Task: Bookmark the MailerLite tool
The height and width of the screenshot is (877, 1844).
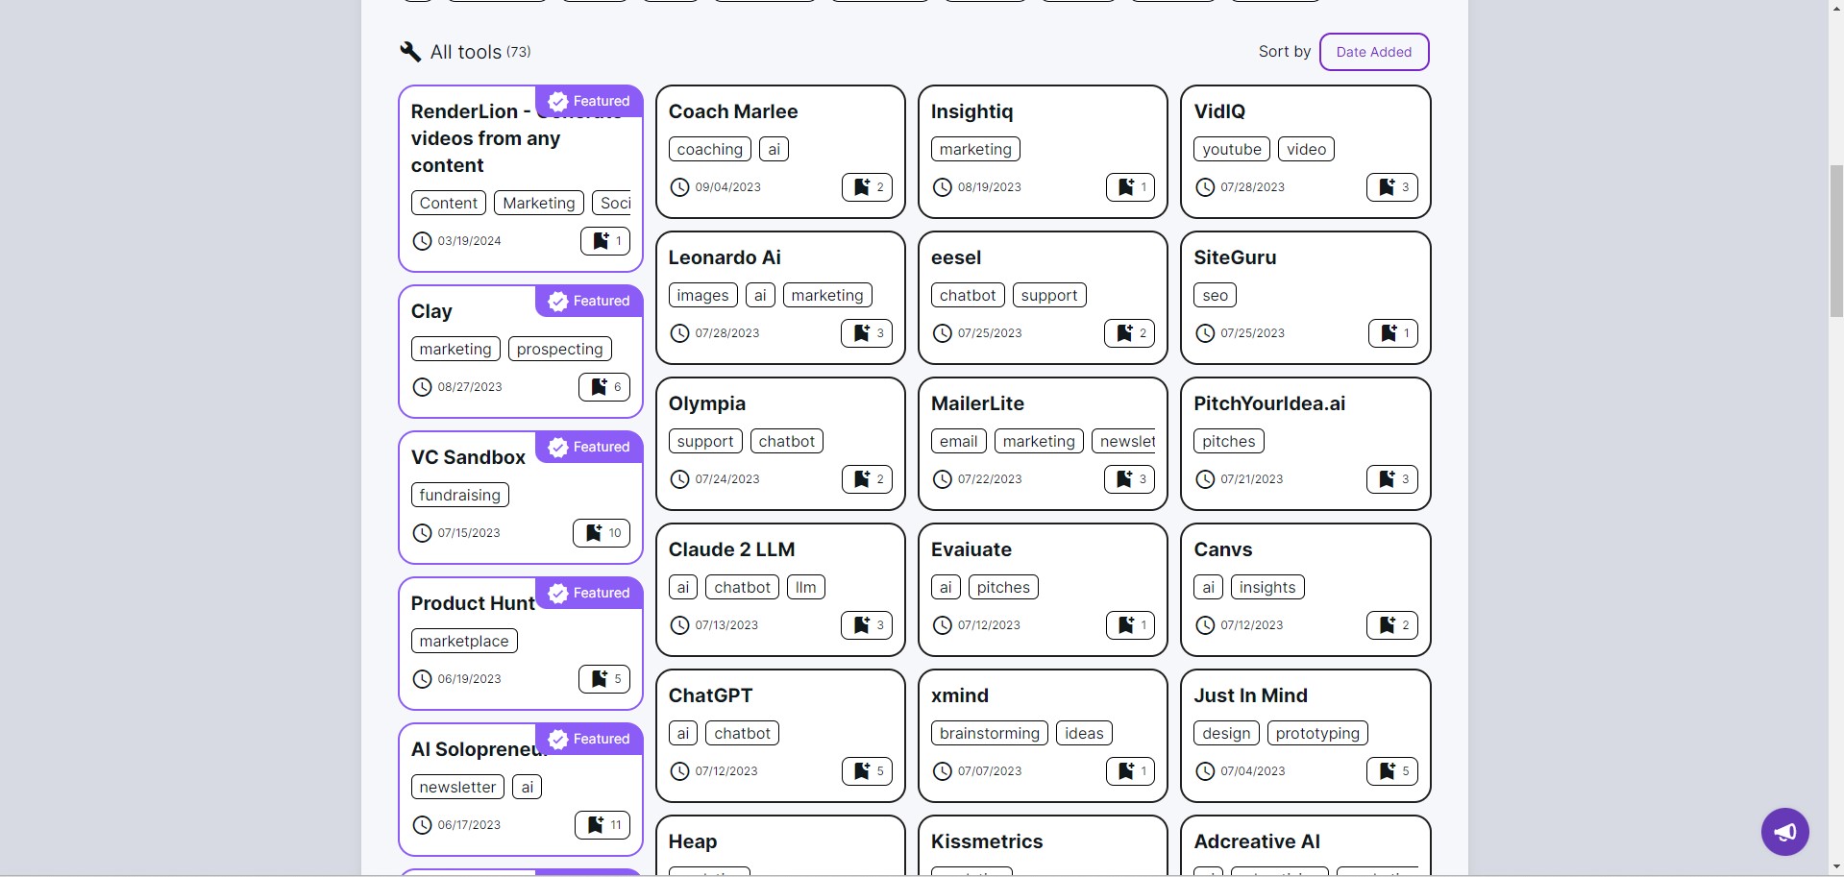Action: pos(1129,479)
